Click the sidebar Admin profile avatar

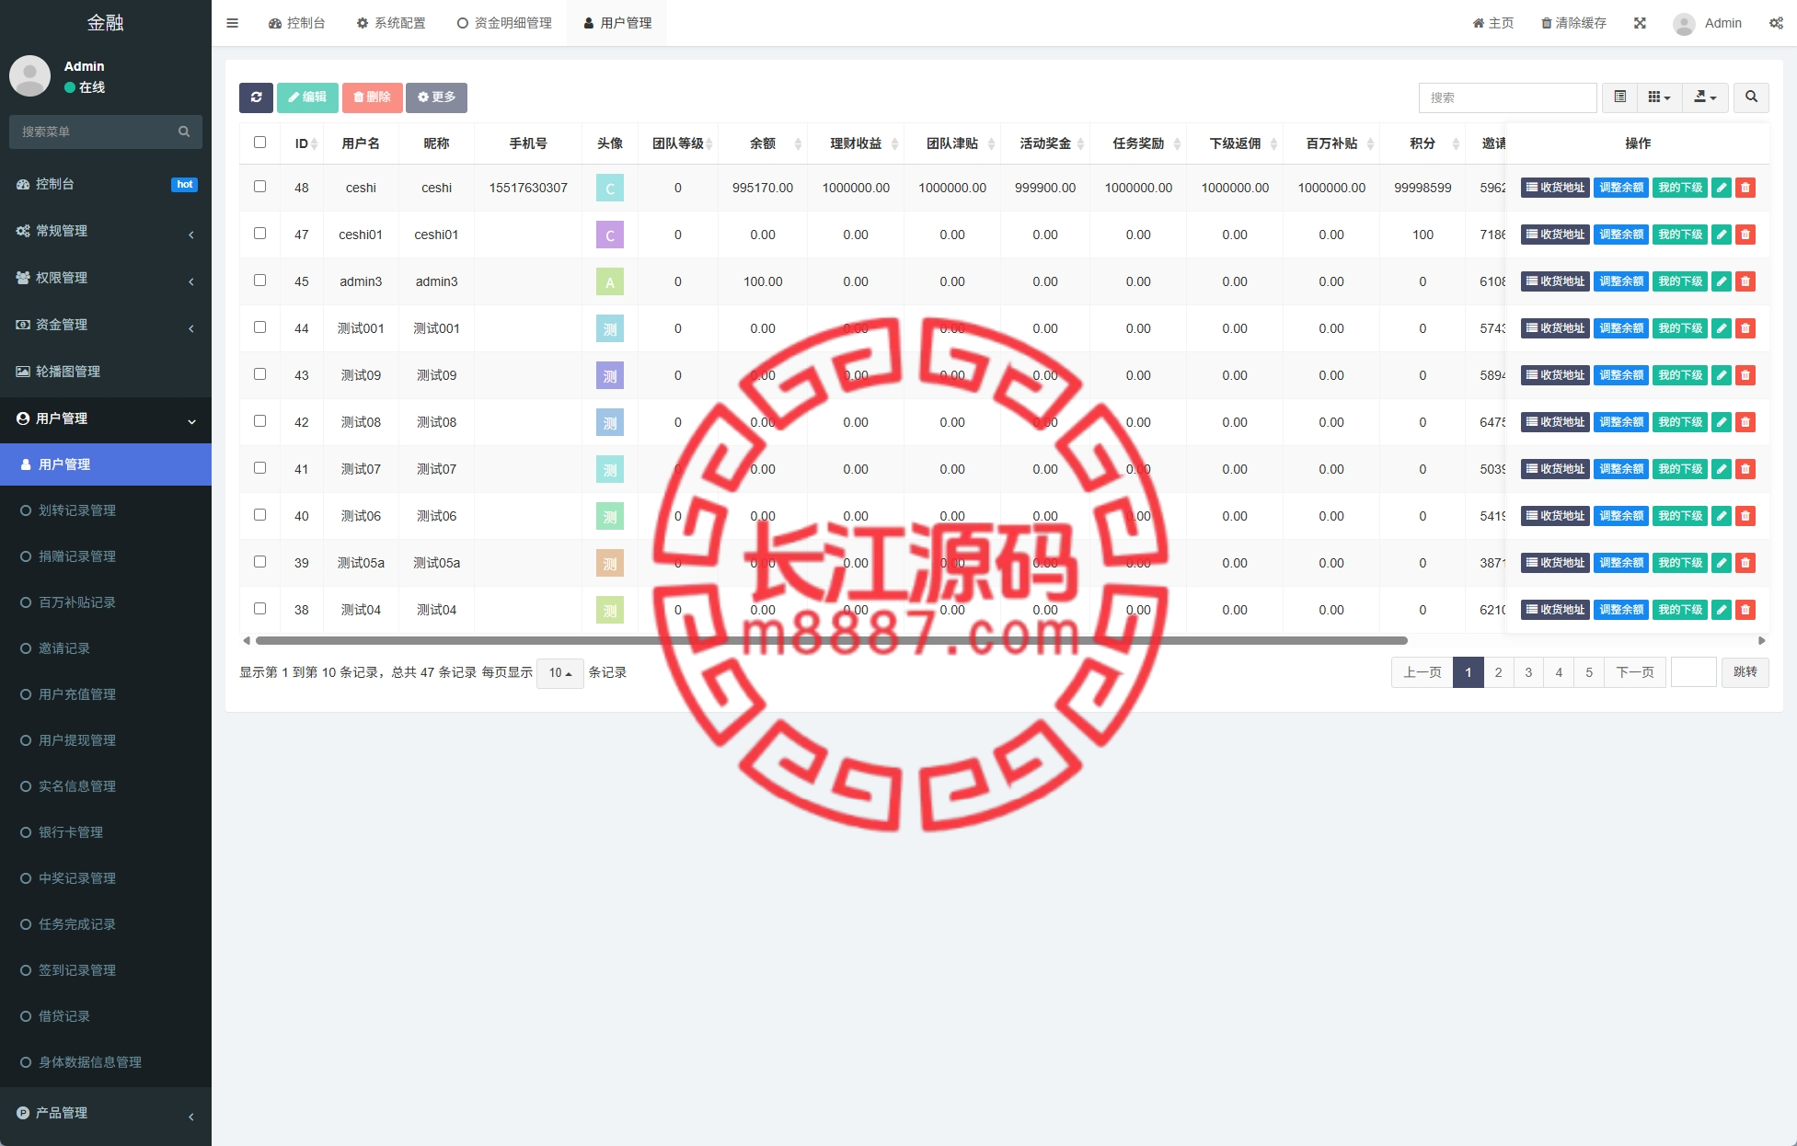[x=29, y=75]
